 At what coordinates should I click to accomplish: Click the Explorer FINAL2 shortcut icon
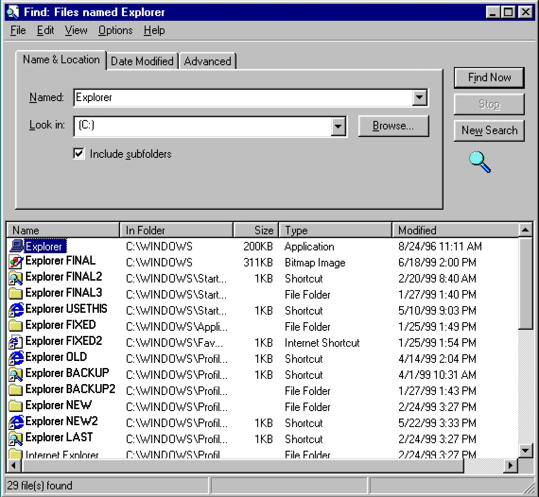pos(16,278)
